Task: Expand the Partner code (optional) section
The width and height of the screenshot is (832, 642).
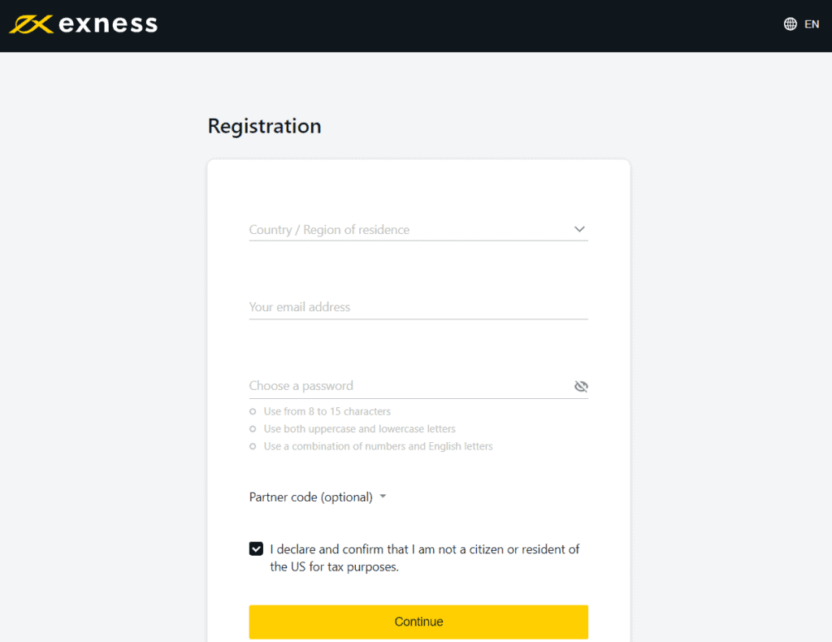Action: [x=318, y=497]
